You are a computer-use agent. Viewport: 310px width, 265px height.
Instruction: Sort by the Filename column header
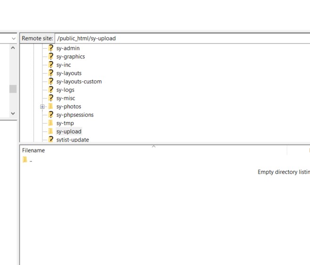[34, 150]
